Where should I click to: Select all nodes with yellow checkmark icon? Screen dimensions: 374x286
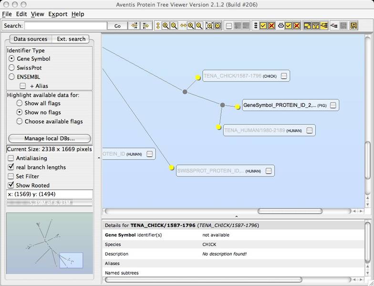point(263,26)
